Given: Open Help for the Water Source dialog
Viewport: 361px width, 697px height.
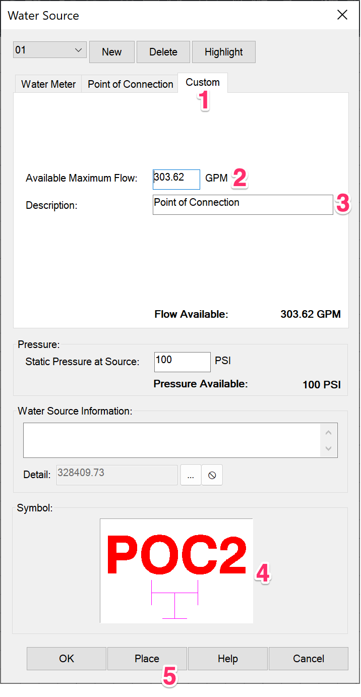Looking at the screenshot, I should (228, 659).
